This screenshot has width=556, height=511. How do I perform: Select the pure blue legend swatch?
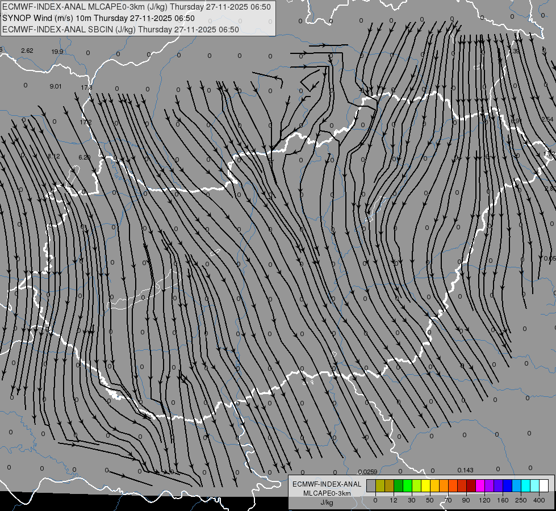click(x=507, y=485)
